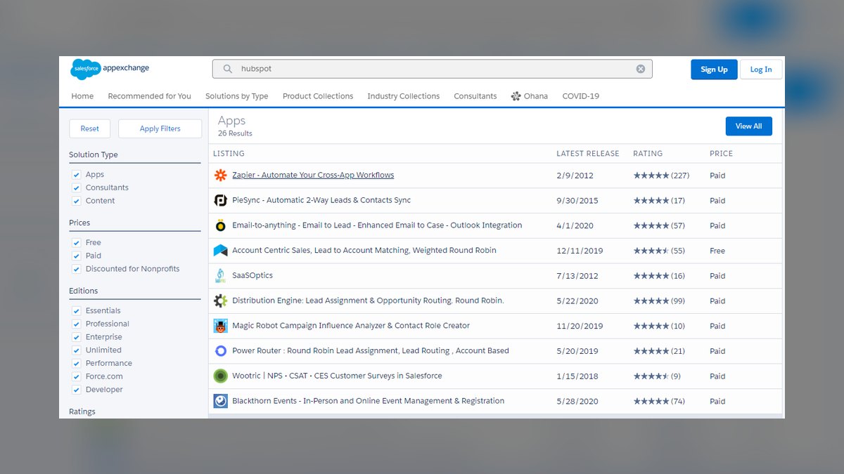Screen dimensions: 844x474
Task: Open the Salesforce AppExchange logo home
Action: (110, 69)
